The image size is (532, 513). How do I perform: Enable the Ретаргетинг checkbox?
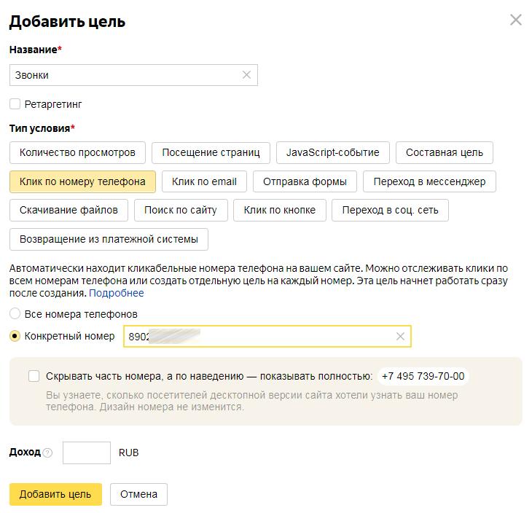point(15,104)
